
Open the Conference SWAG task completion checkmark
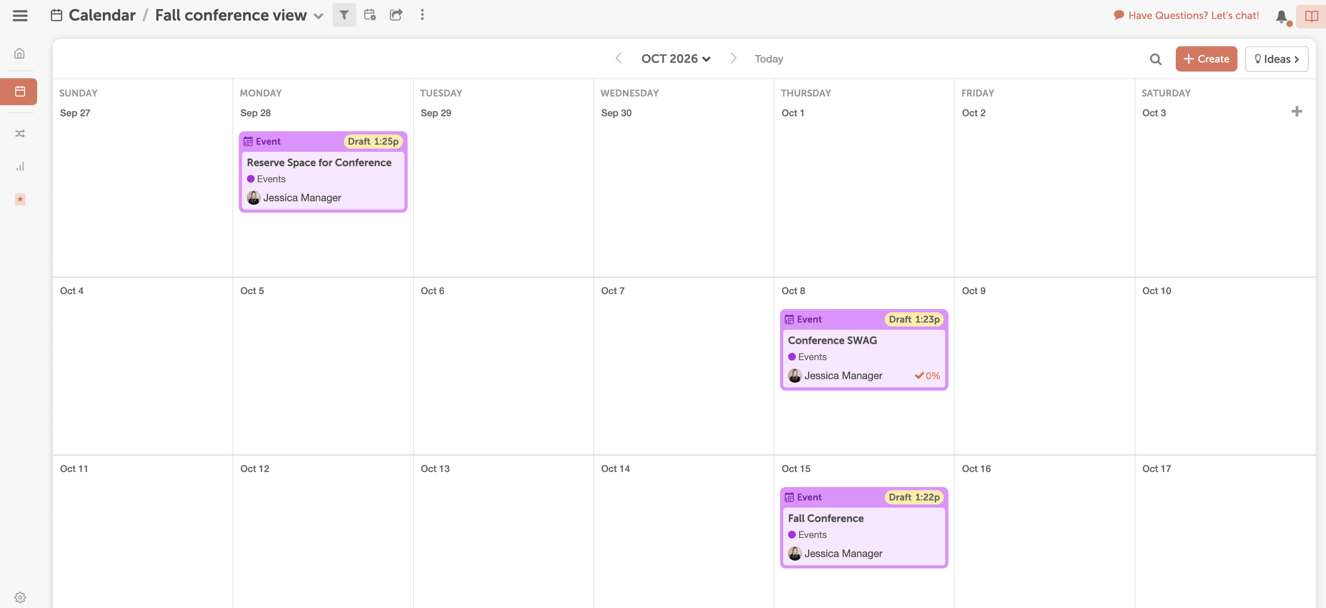tap(919, 376)
